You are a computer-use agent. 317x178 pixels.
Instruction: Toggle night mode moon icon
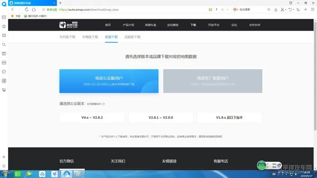[298, 9]
